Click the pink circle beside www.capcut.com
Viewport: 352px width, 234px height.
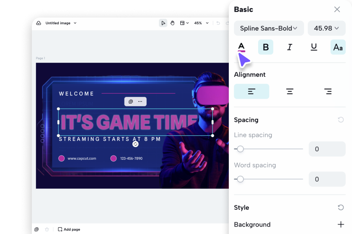tap(61, 158)
